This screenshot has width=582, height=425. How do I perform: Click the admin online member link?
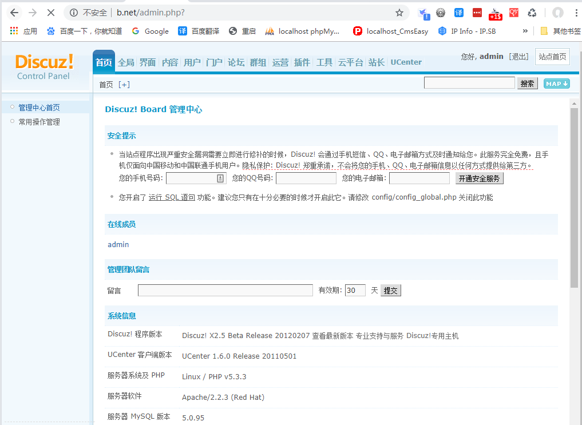[x=118, y=245]
